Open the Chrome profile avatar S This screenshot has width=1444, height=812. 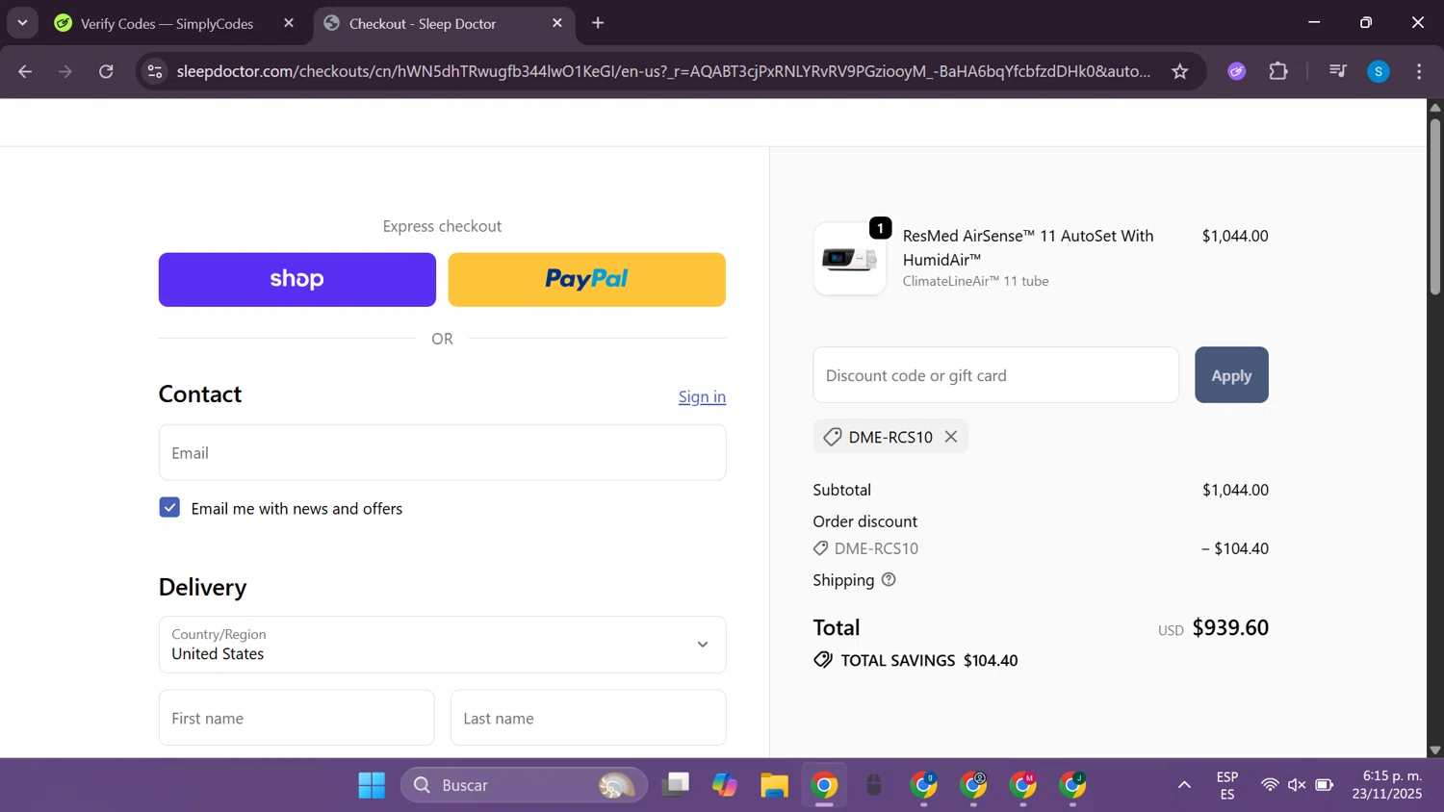[1379, 71]
